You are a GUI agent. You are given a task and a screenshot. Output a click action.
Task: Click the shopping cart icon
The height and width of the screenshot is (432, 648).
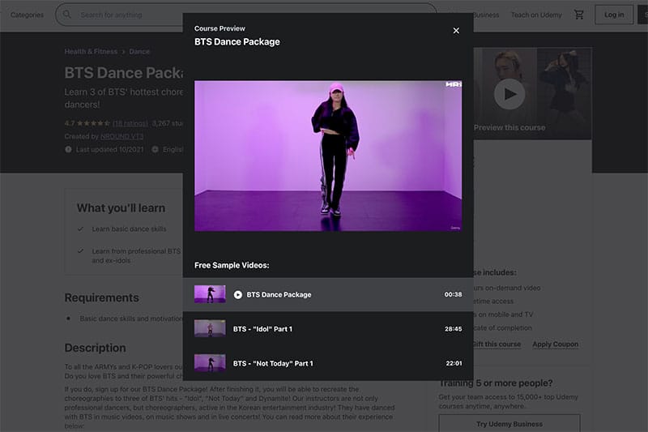coord(578,15)
